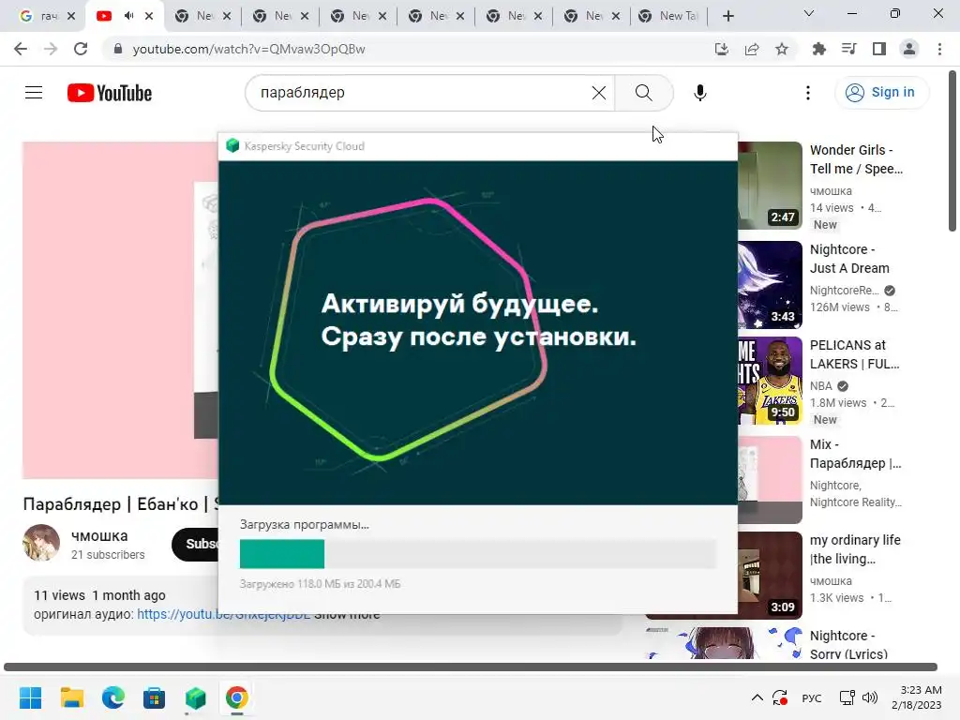This screenshot has height=720, width=960.
Task: Open the media controls icon in Chrome toolbar
Action: pos(848,49)
